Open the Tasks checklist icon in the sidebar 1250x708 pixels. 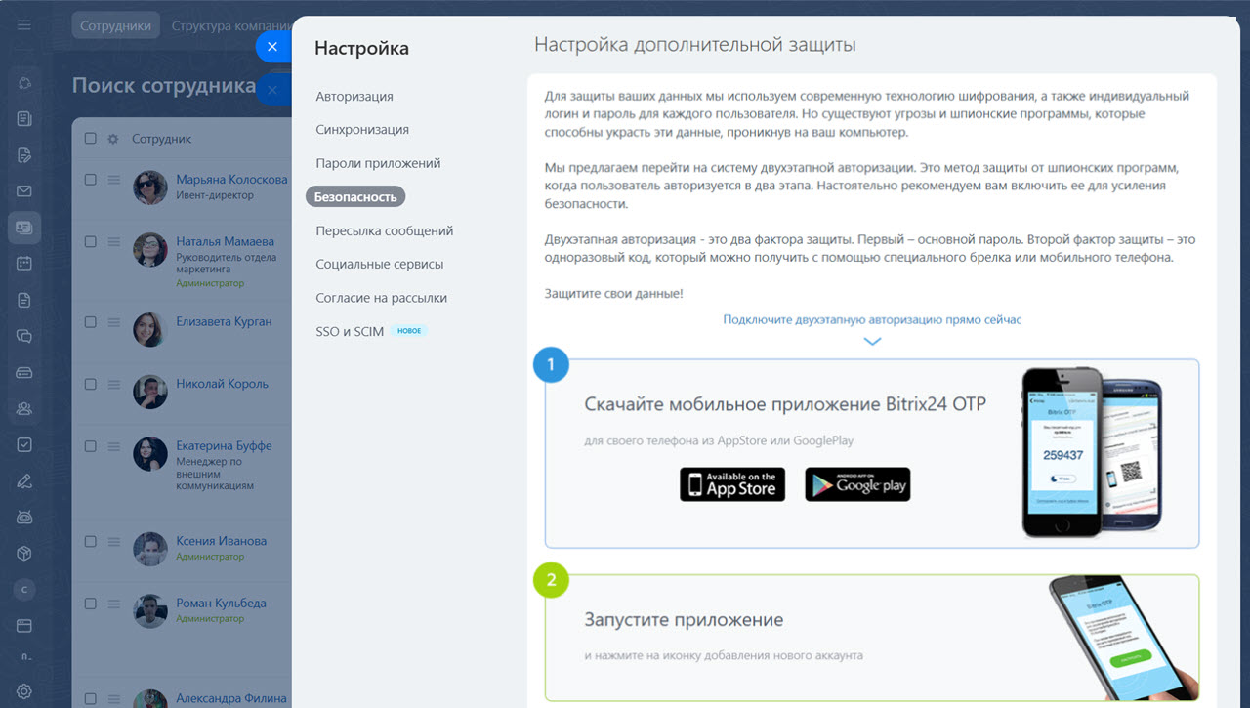click(x=23, y=444)
